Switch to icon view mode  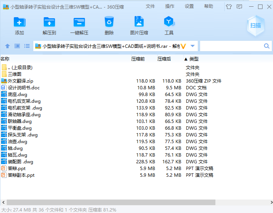(x=17, y=46)
